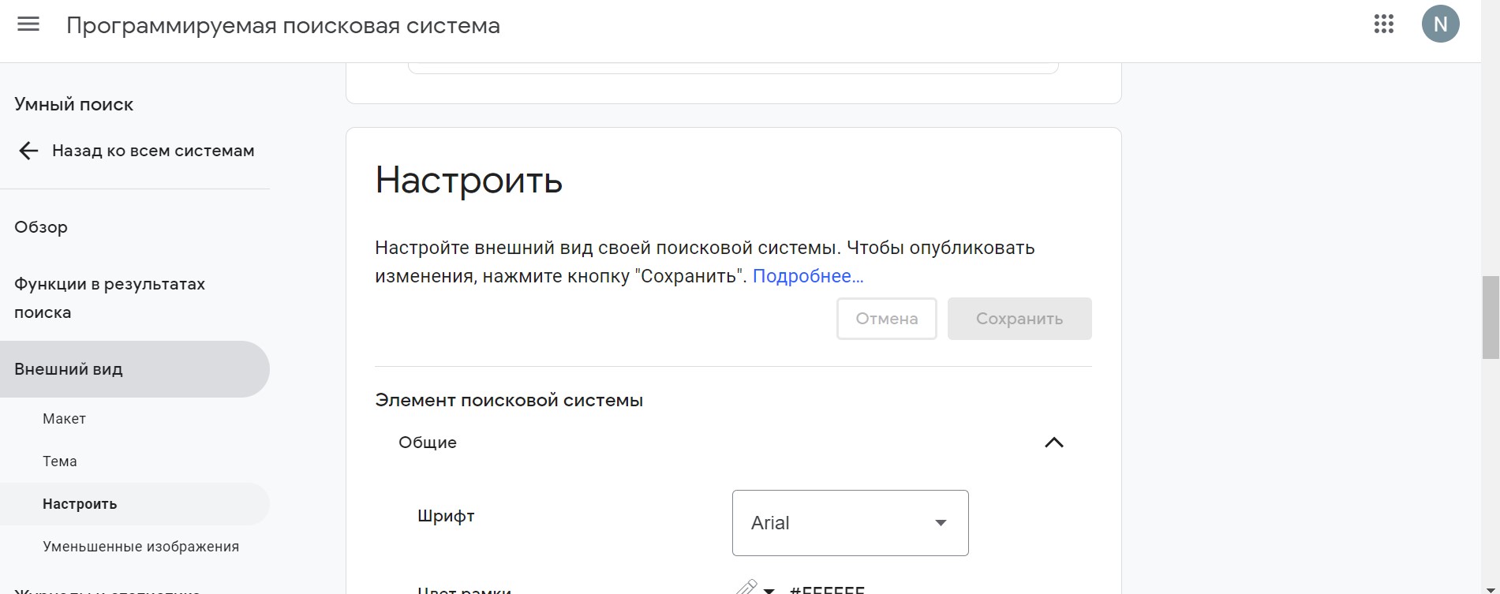Go to Обзор in the sidebar
This screenshot has height=594, width=1500.
[x=41, y=227]
